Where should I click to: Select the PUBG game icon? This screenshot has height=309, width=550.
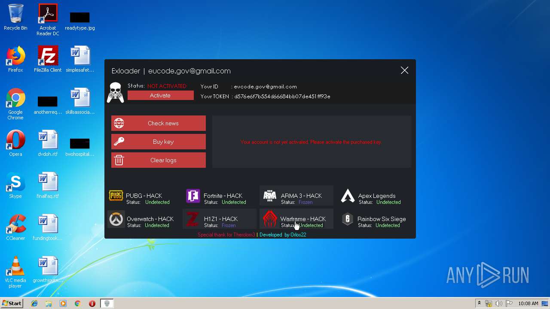pyautogui.click(x=116, y=196)
